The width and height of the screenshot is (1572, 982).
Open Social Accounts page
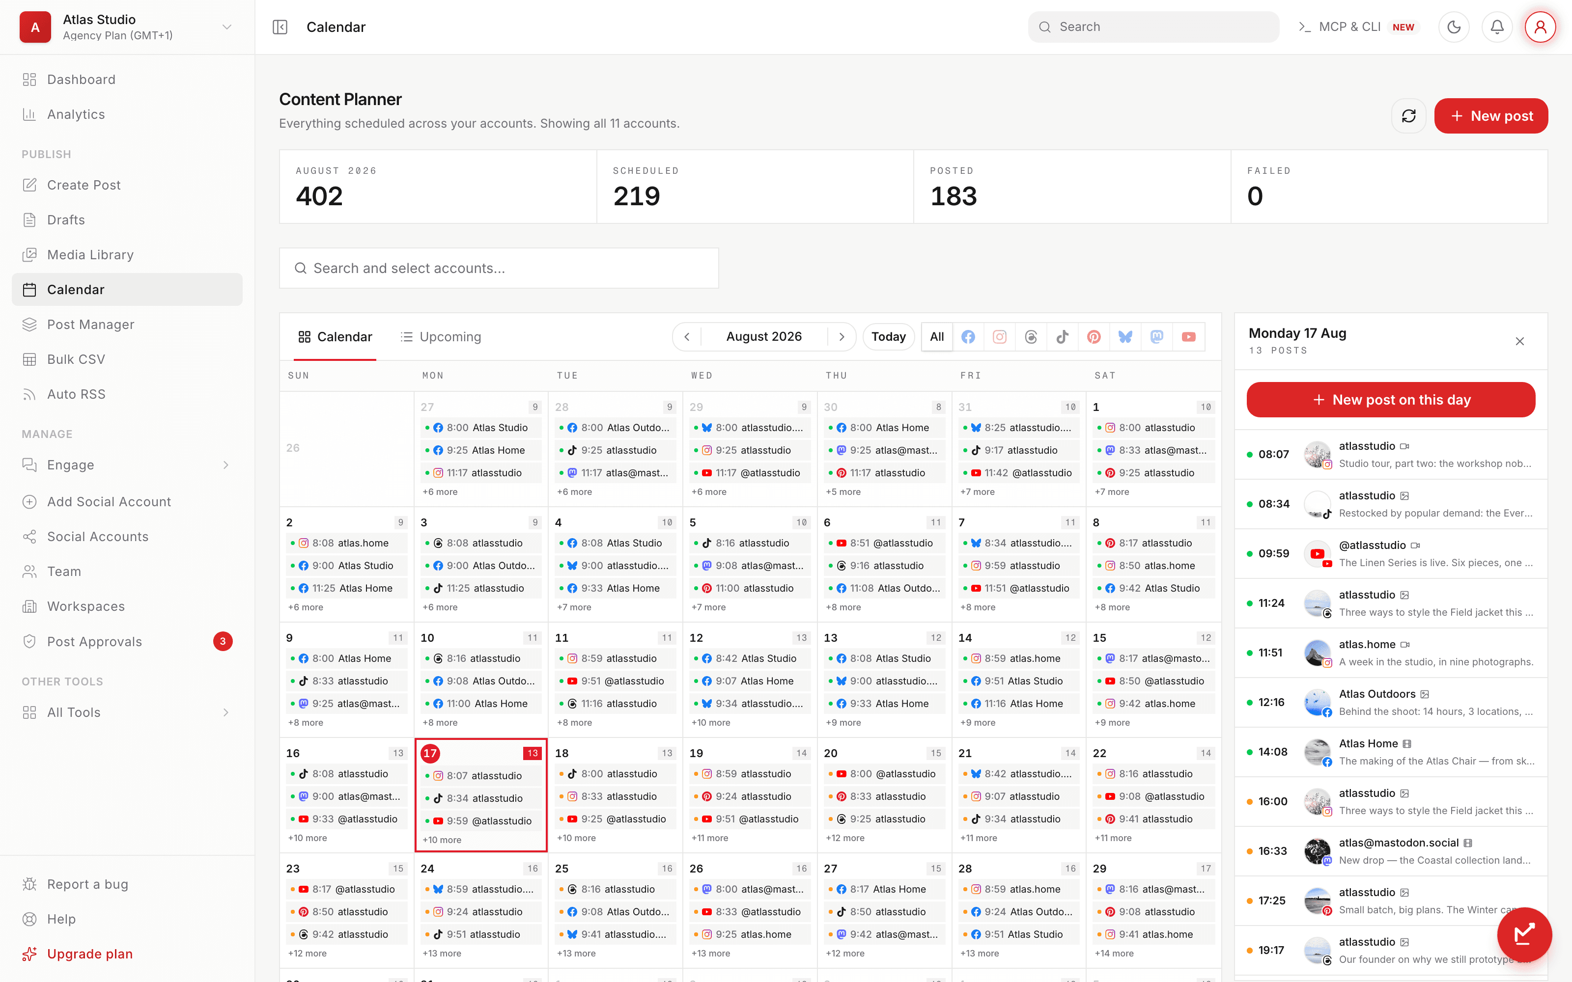(x=127, y=537)
